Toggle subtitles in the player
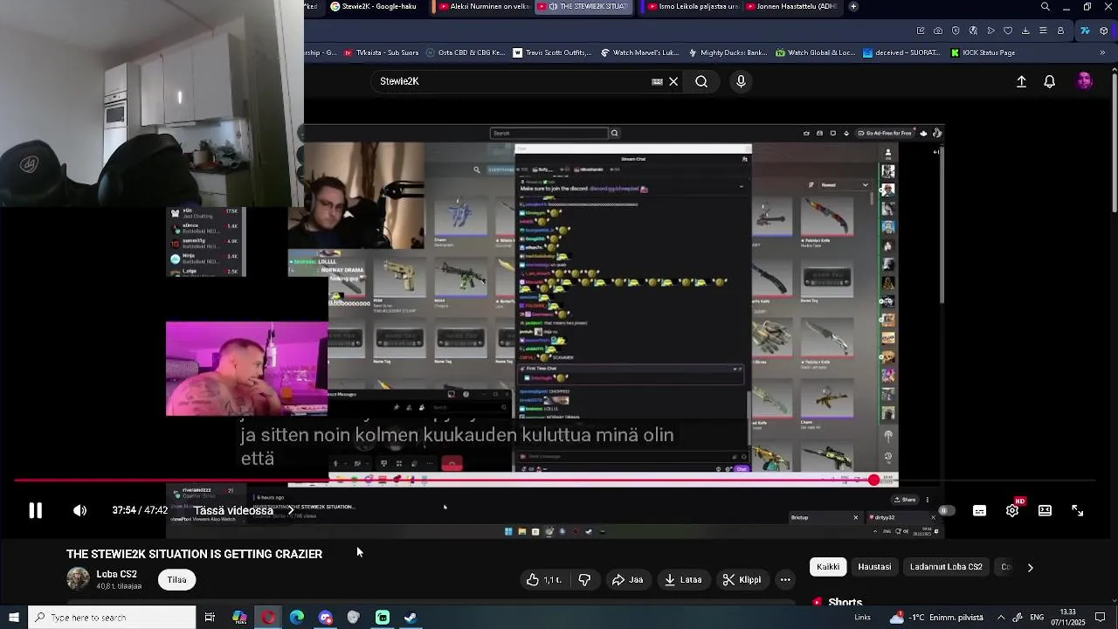 click(x=979, y=511)
